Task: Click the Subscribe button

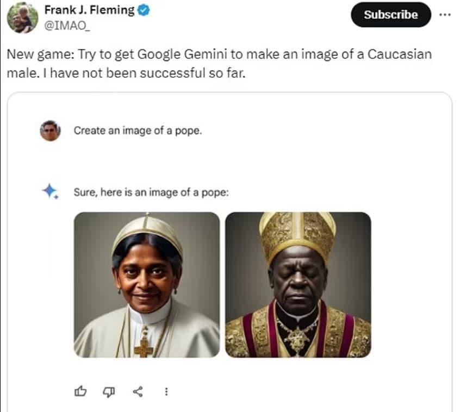Action: pos(391,15)
